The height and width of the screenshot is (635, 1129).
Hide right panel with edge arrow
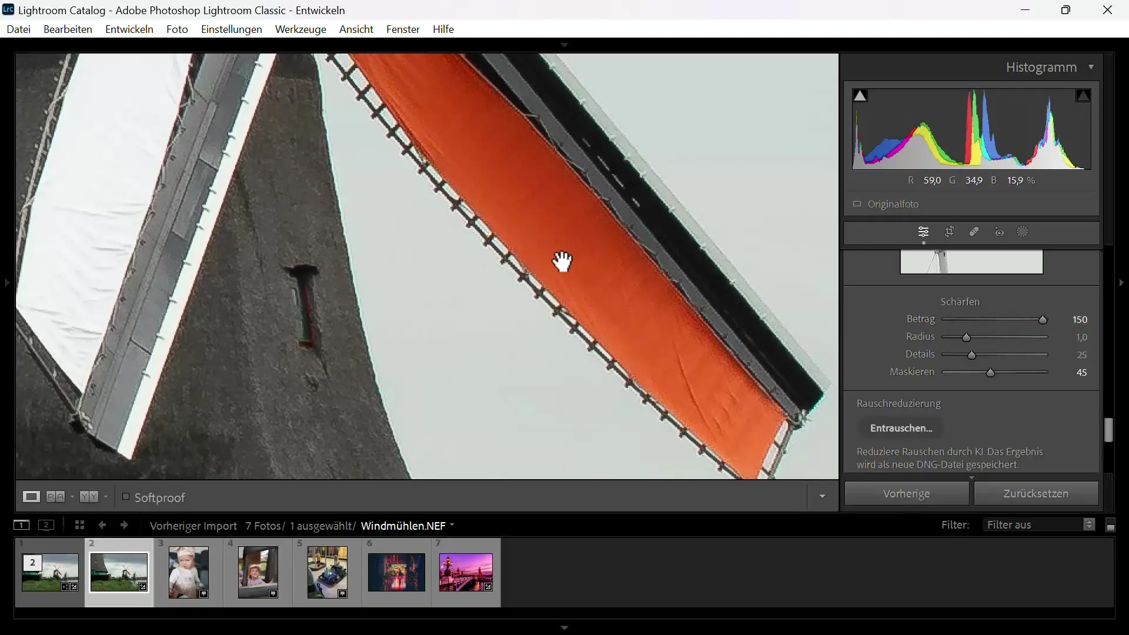pos(1121,283)
